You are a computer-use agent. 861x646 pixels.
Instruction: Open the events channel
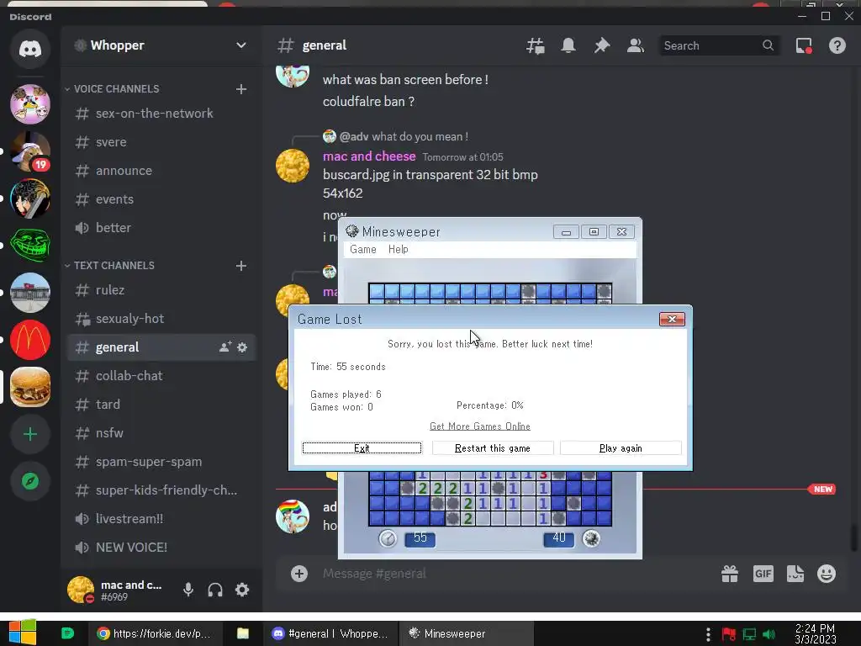click(161, 199)
